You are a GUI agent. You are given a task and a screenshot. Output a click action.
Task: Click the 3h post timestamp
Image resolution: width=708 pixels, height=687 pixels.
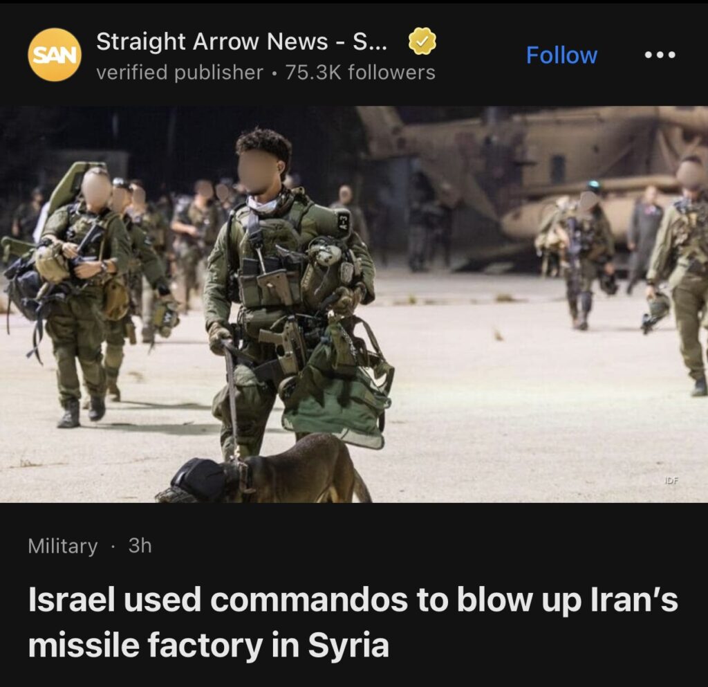[140, 546]
